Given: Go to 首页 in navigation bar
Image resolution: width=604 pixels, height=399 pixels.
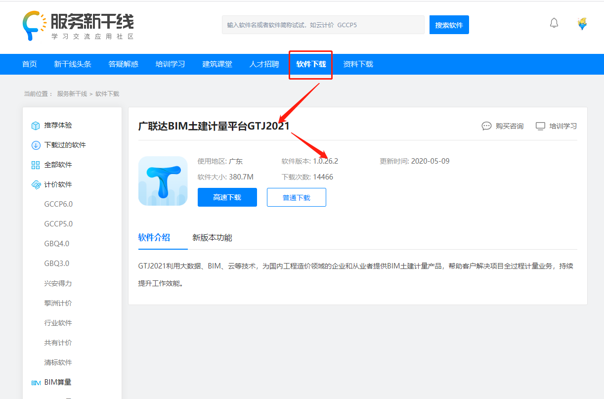Looking at the screenshot, I should 30,64.
